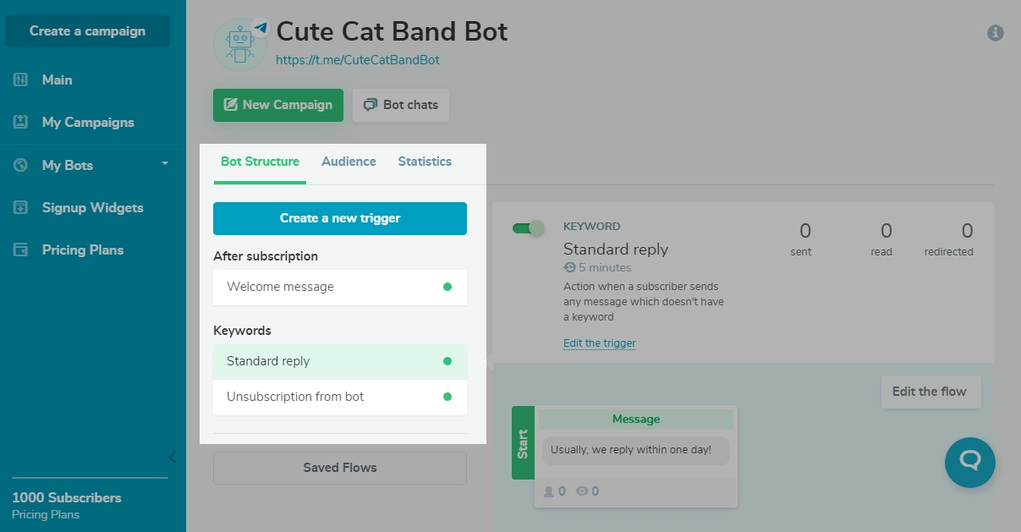Open the support chat bubble icon
The height and width of the screenshot is (532, 1021).
tap(969, 463)
